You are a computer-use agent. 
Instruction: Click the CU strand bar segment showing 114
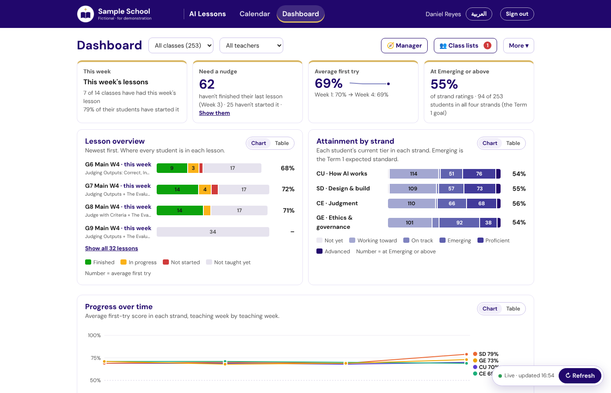(413, 174)
